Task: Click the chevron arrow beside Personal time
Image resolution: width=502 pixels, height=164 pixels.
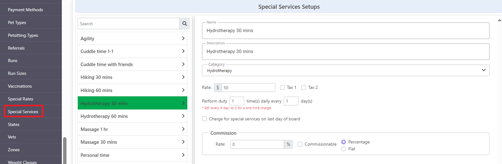Action: [183, 155]
